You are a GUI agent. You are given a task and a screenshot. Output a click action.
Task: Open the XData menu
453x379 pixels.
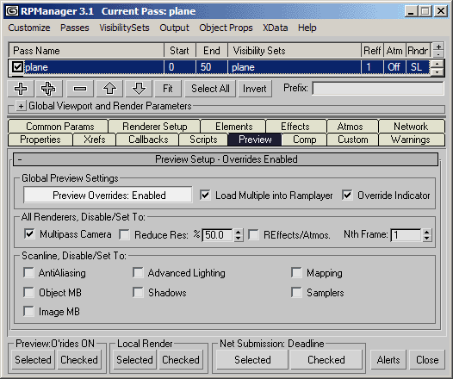[x=275, y=28]
